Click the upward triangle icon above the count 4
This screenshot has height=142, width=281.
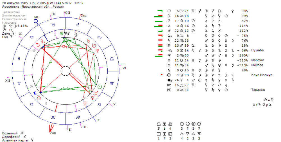pos(182,134)
